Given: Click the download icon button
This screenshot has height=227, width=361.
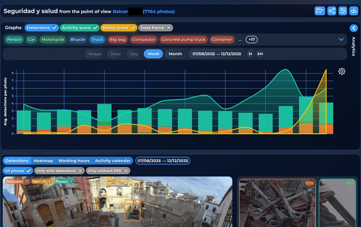Looking at the screenshot, I should tap(354, 11).
